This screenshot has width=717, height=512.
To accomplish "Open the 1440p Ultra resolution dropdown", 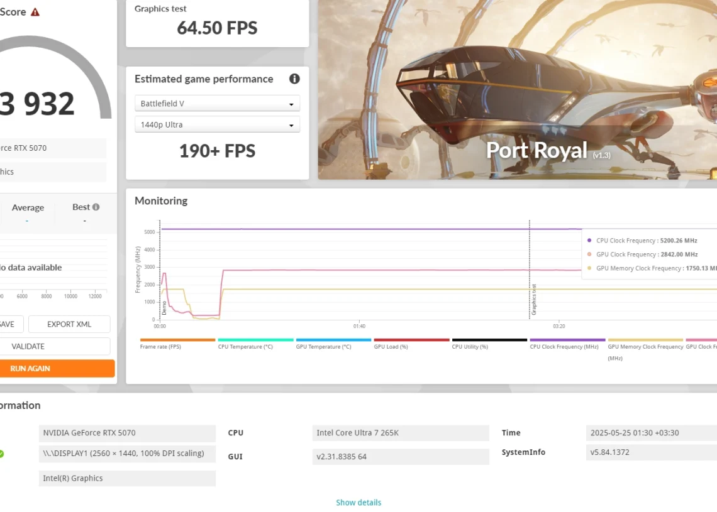I will pos(217,124).
